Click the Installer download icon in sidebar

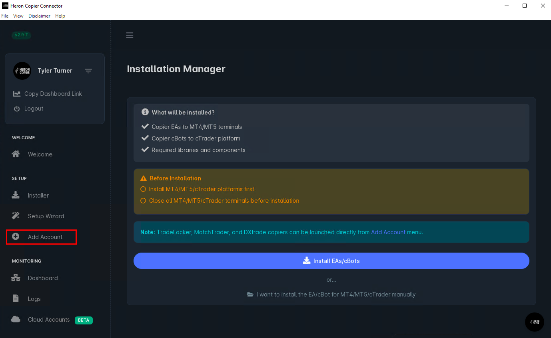tap(16, 195)
